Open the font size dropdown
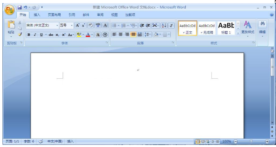This screenshot has height=147, width=276. pos(72,25)
